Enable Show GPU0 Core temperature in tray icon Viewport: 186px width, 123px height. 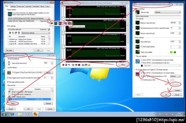tap(142, 63)
